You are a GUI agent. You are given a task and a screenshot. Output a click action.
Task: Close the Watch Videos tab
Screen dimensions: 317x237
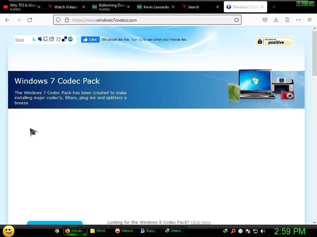tap(84, 7)
